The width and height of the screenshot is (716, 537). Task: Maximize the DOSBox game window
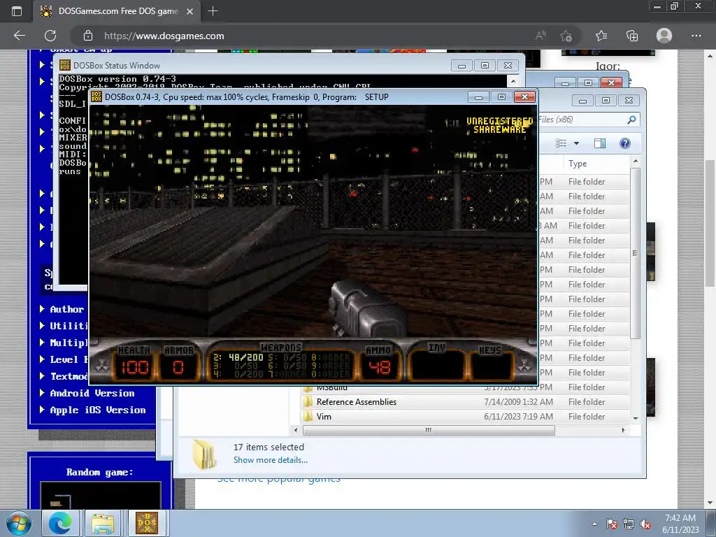(501, 96)
